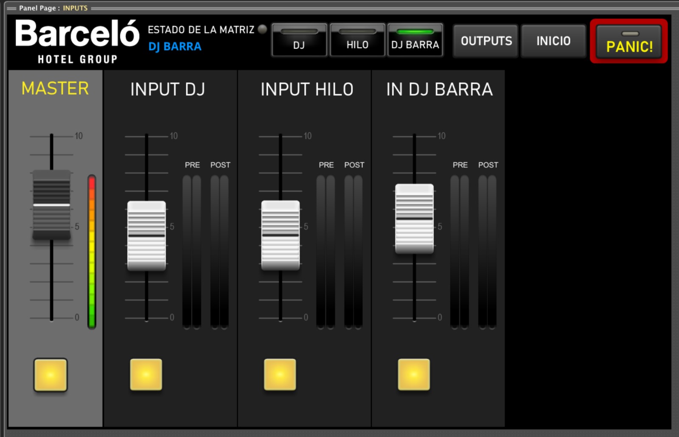The width and height of the screenshot is (679, 437).
Task: Select the DJ BARRA matrix preset
Action: pos(415,40)
